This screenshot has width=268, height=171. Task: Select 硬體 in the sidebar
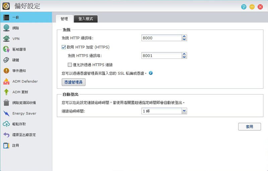click(x=26, y=60)
